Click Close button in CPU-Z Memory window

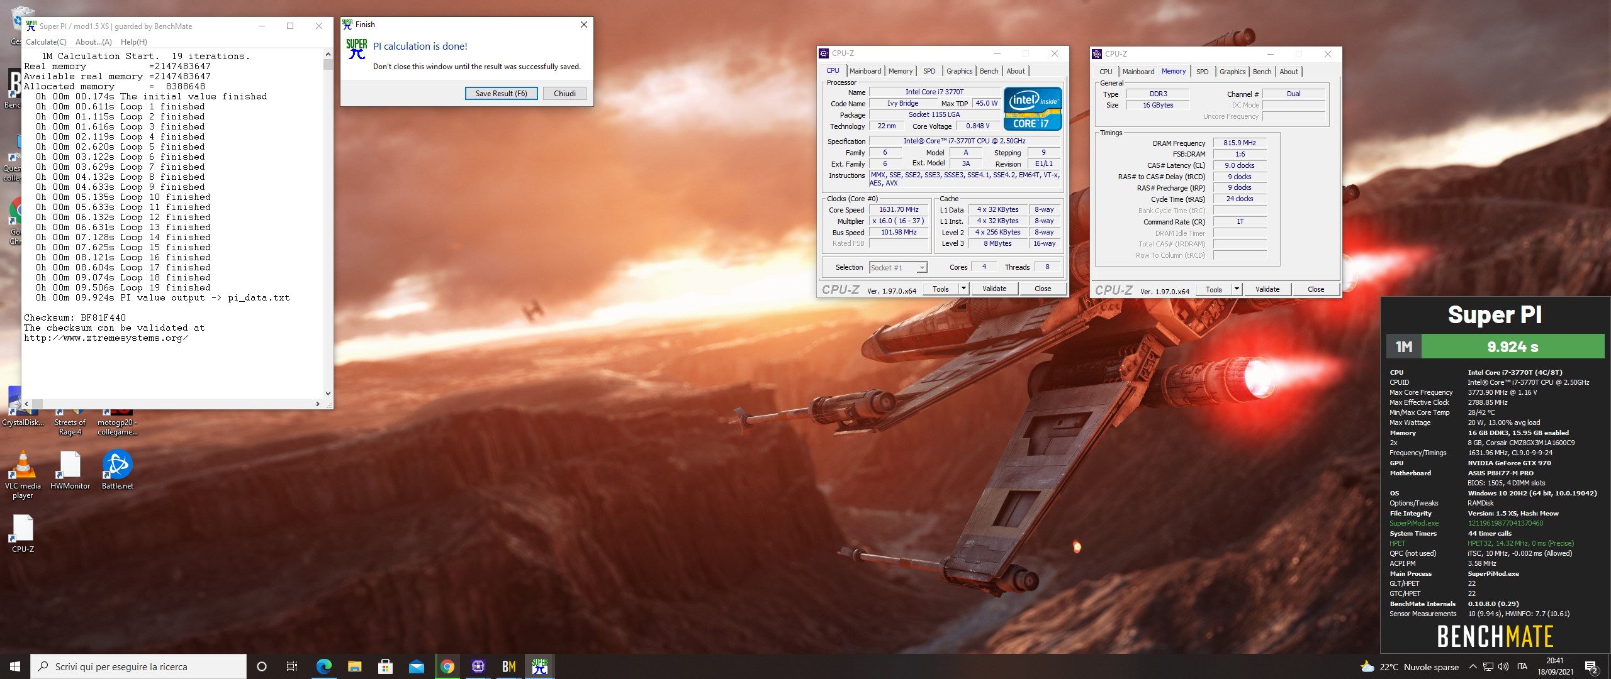coord(1316,289)
